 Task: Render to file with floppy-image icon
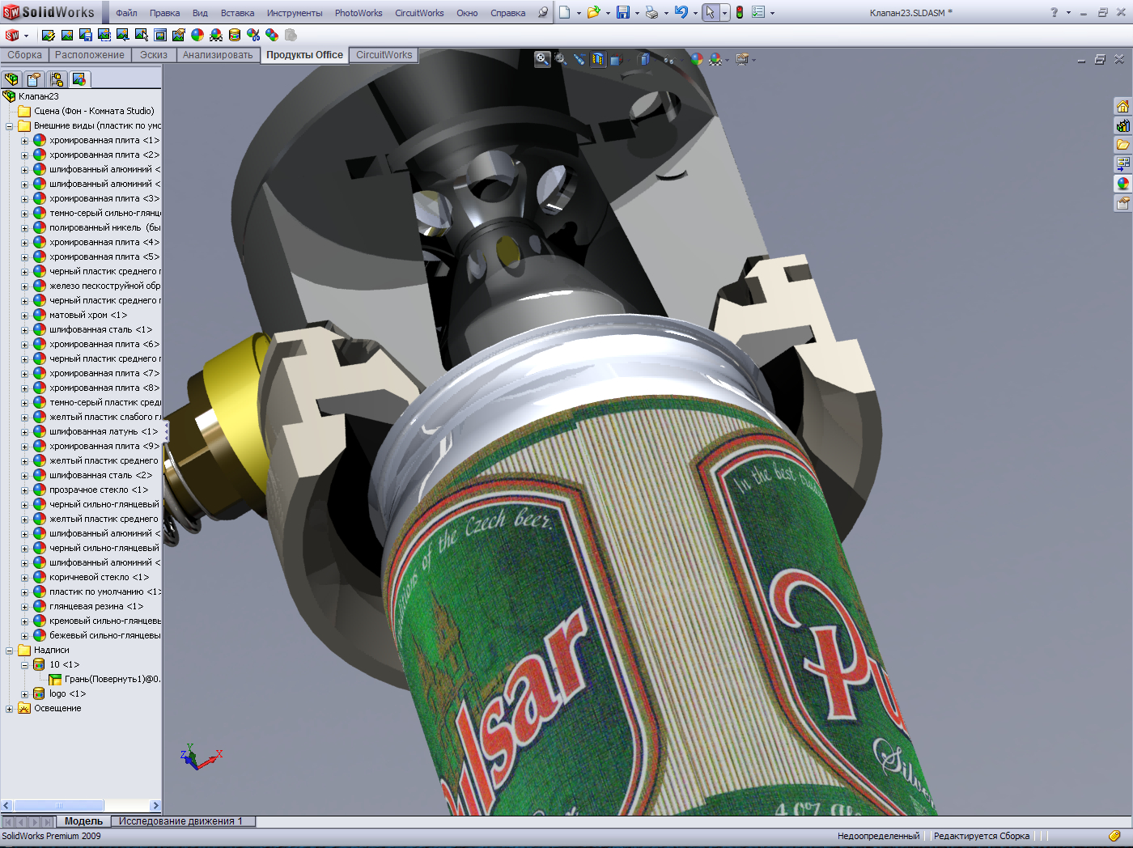[86, 35]
